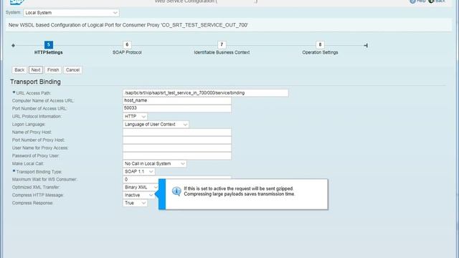This screenshot has width=459, height=258.
Task: Open the System dropdown showing Local System
Action: (x=71, y=13)
